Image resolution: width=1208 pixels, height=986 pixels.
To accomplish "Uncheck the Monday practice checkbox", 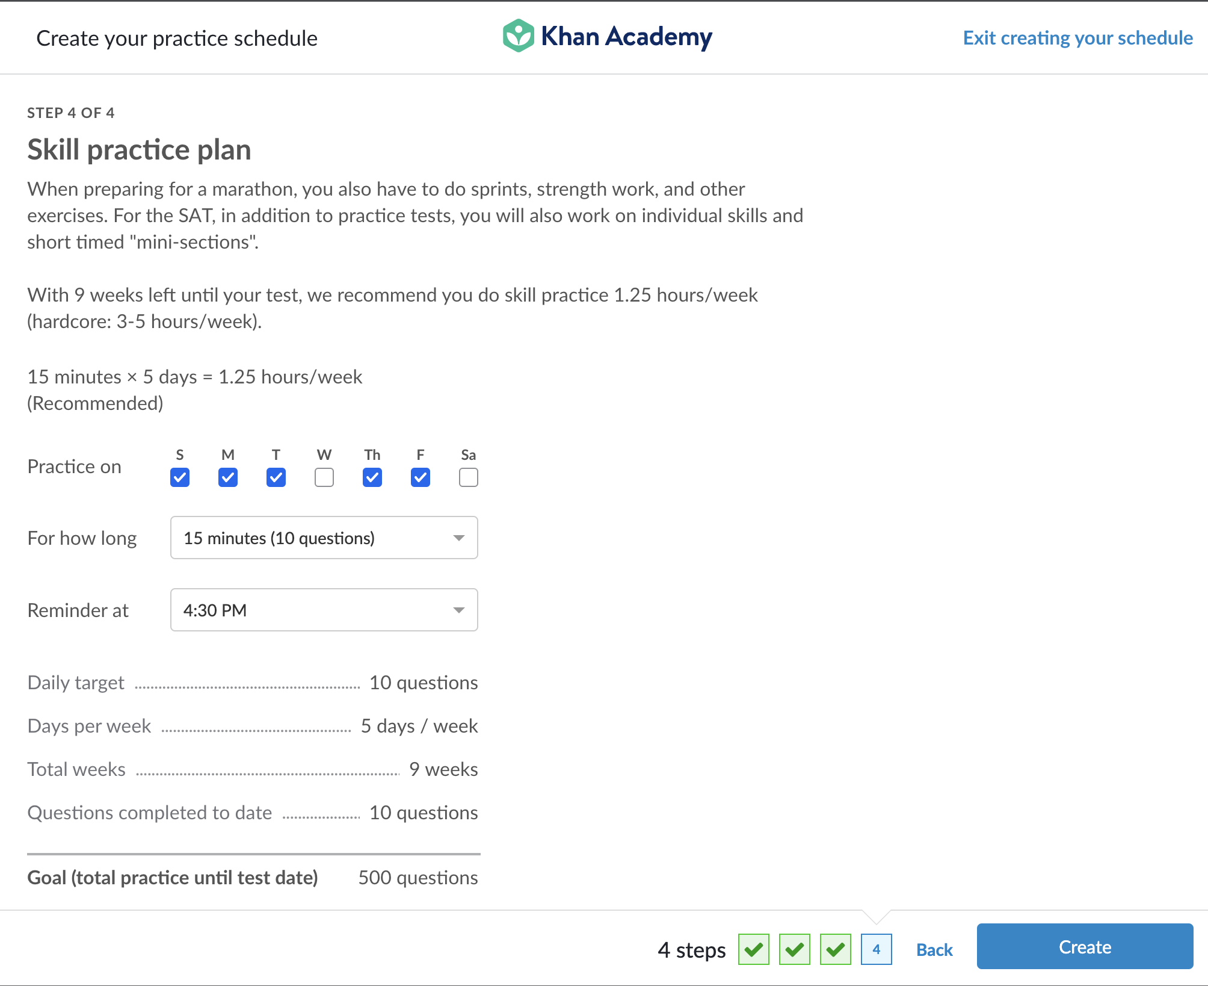I will [228, 477].
